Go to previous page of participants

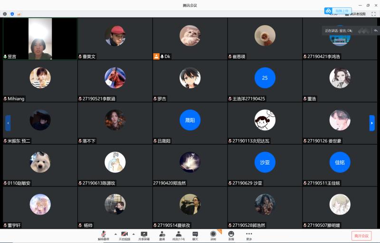coord(8,123)
